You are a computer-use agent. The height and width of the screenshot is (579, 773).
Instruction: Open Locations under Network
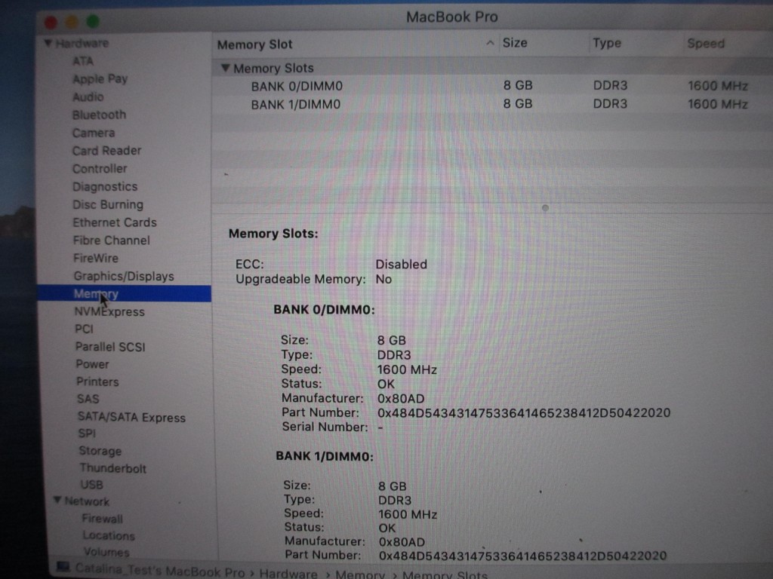click(x=109, y=536)
